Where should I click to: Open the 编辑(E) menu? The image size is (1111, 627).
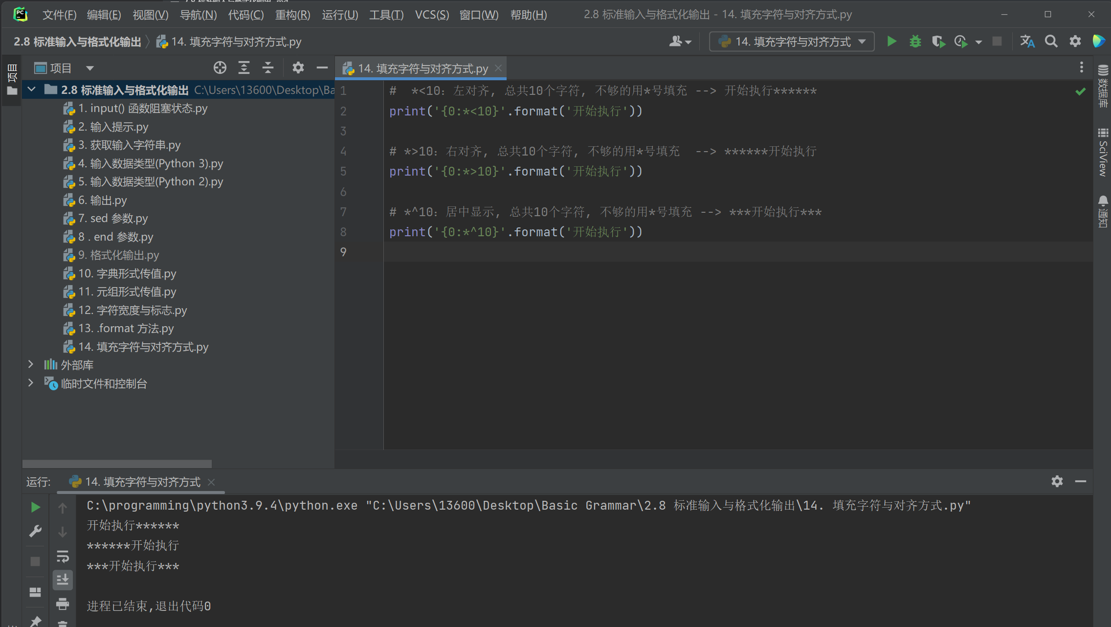coord(104,15)
